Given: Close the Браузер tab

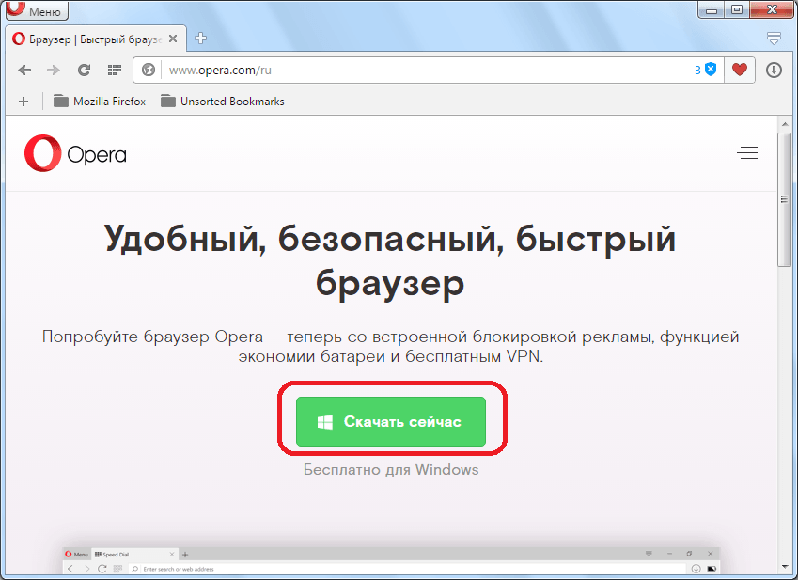Looking at the screenshot, I should (x=173, y=39).
